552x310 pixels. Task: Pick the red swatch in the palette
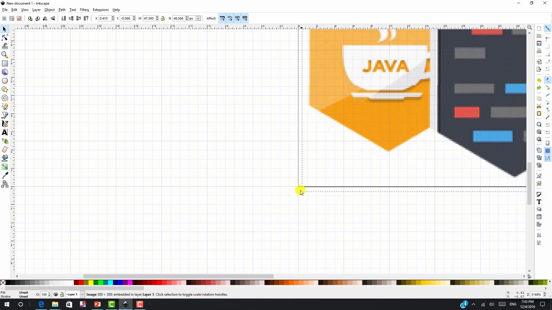click(81, 283)
